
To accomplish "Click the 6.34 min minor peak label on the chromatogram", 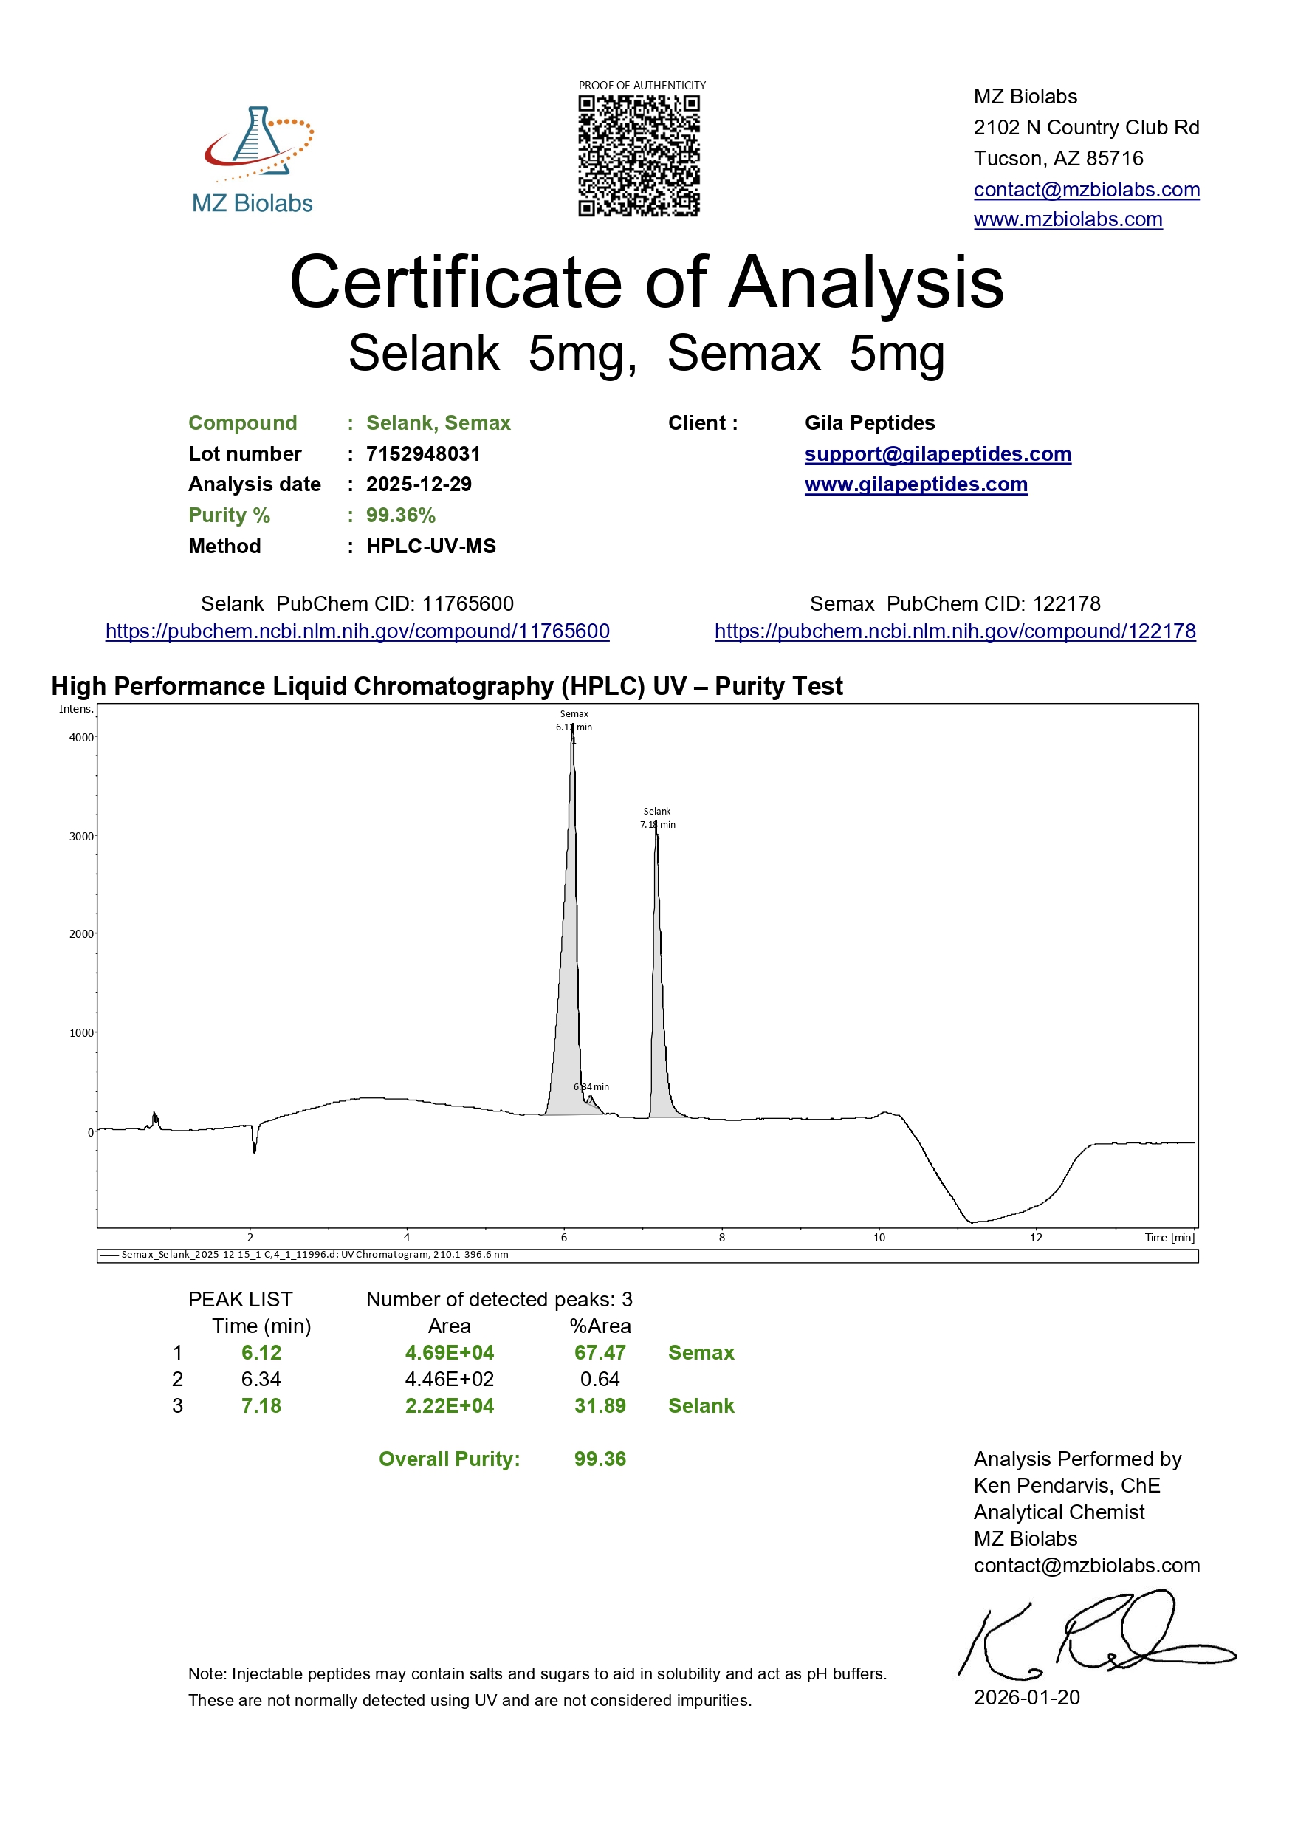I will point(591,1086).
